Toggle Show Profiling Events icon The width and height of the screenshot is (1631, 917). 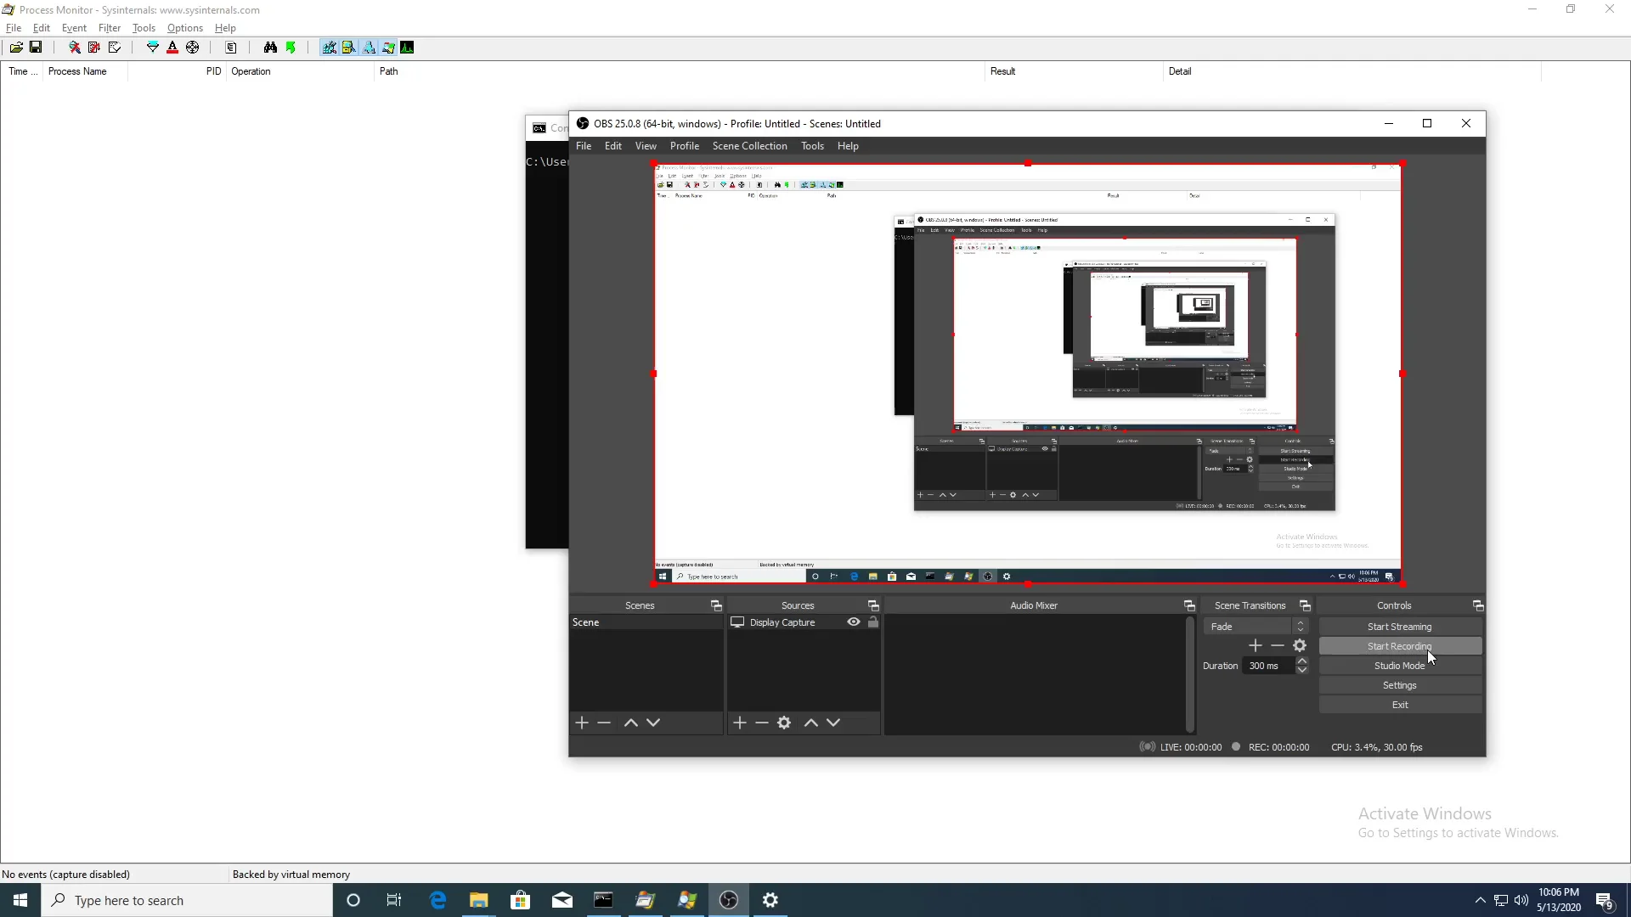(x=407, y=48)
